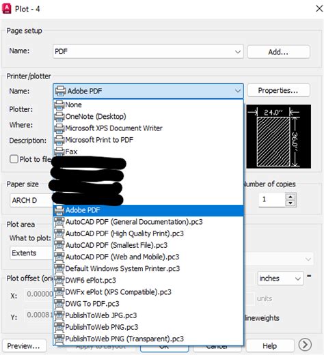Decrease number of copies with down arrow
This screenshot has height=355, width=324.
[291, 203]
